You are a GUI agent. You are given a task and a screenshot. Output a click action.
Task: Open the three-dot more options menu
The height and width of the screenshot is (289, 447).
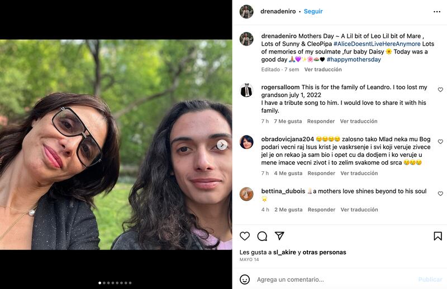point(437,11)
